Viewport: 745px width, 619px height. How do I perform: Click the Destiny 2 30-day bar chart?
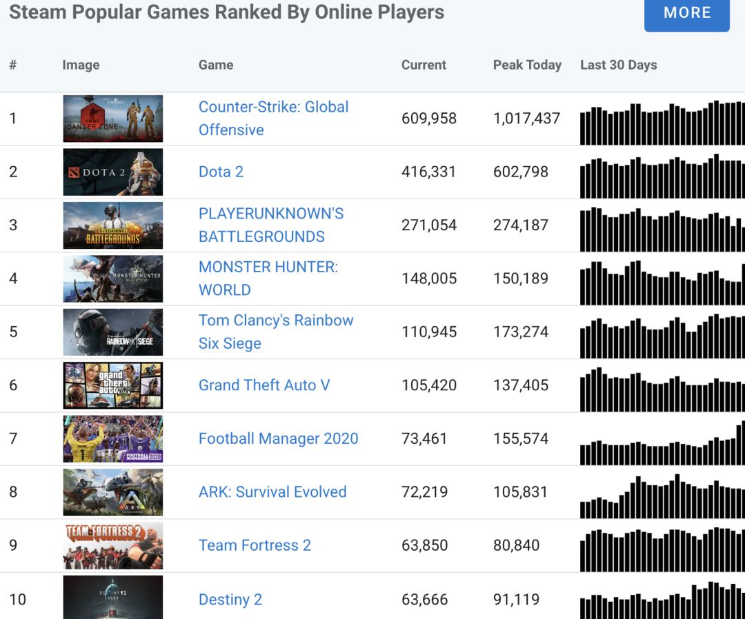tap(662, 600)
